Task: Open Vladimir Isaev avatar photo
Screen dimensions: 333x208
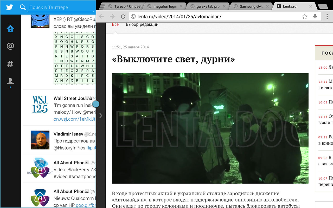Action: (x=40, y=140)
